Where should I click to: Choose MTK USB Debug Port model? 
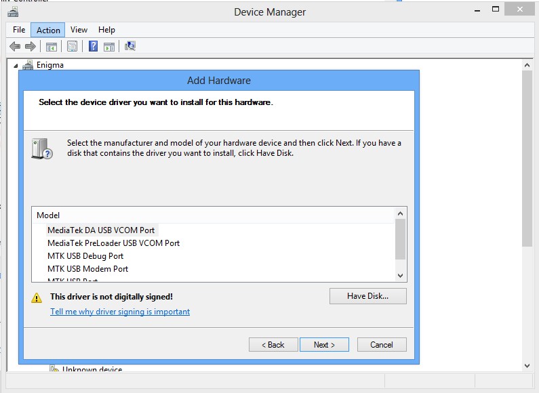click(x=85, y=256)
